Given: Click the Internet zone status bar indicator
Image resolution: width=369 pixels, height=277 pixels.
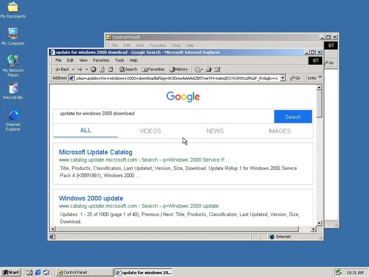Looking at the screenshot, I should click(x=280, y=237).
